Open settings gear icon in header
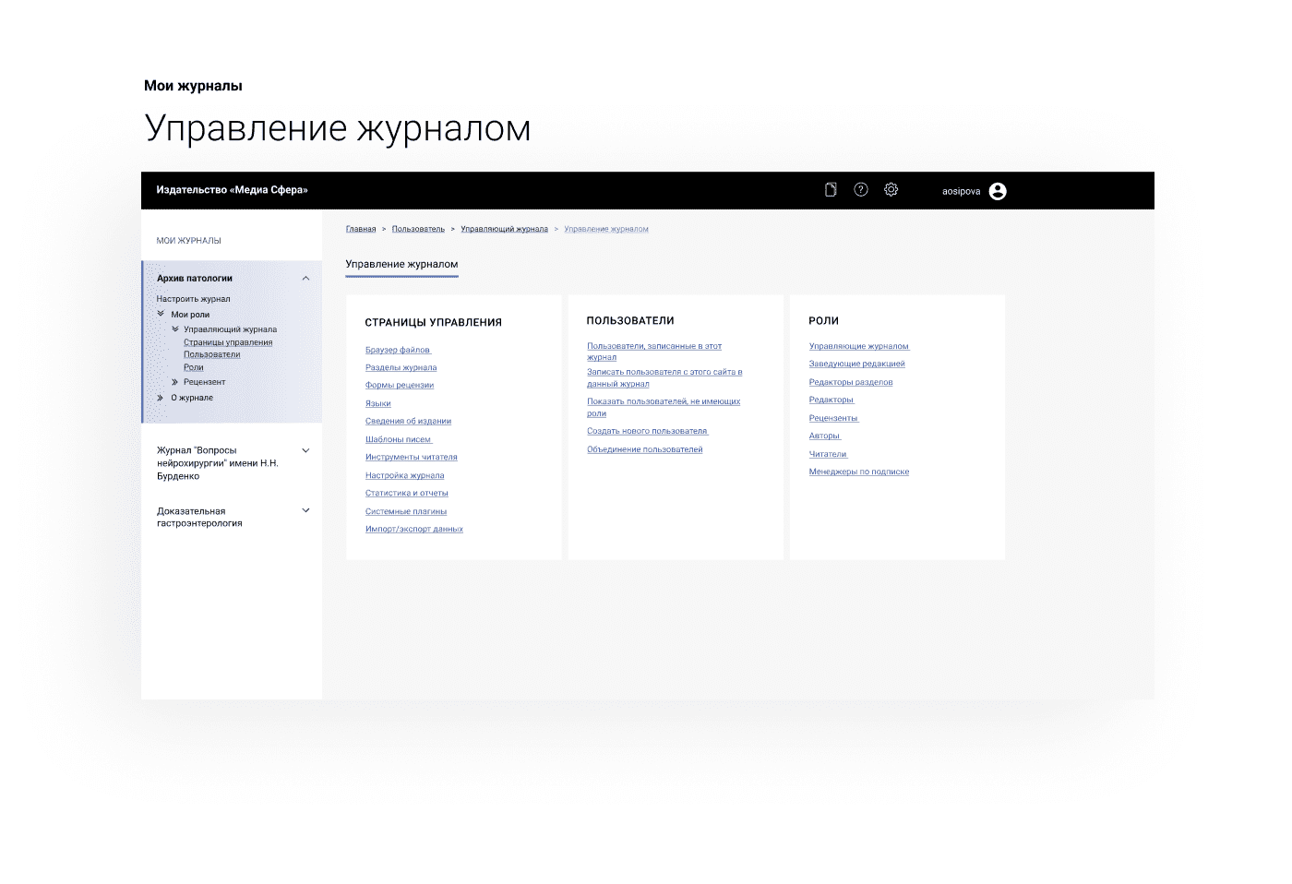The width and height of the screenshot is (1292, 884). click(891, 190)
